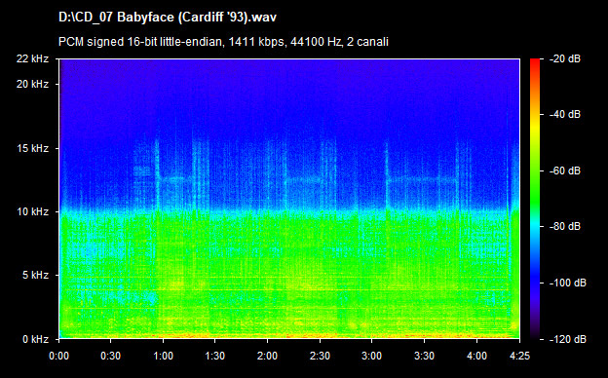This screenshot has height=378, width=608.
Task: Click the green region of the dB color bar
Action: pos(535,182)
